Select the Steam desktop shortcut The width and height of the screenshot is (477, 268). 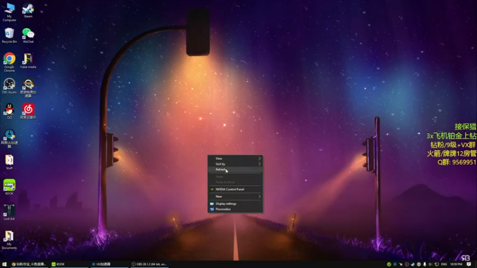28,11
